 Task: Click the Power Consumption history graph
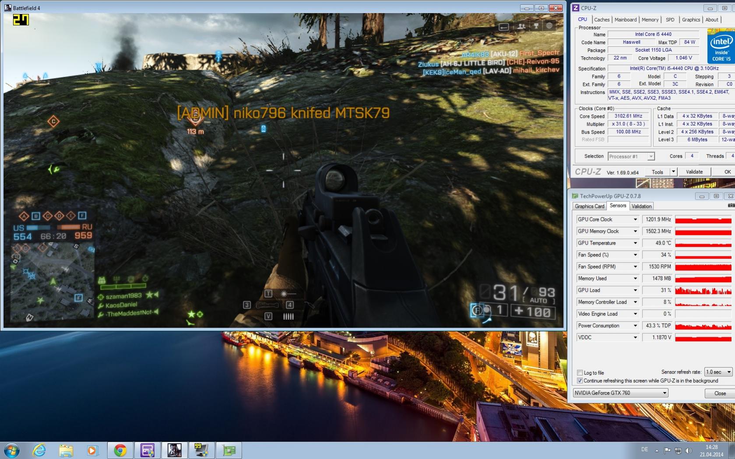pos(703,326)
